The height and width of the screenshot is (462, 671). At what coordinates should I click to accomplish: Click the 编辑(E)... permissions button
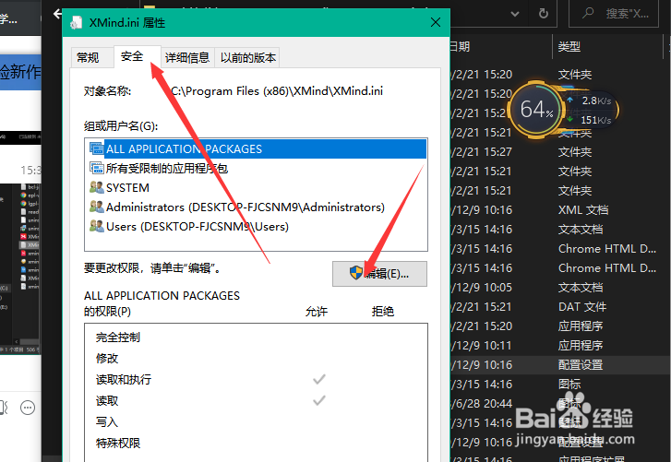[379, 274]
